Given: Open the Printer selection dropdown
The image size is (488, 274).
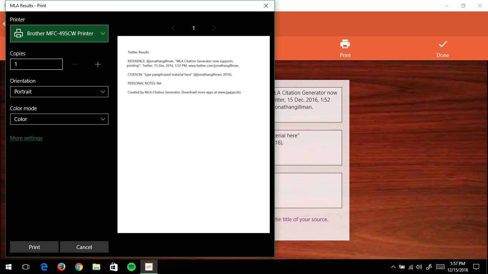Looking at the screenshot, I should 59,34.
